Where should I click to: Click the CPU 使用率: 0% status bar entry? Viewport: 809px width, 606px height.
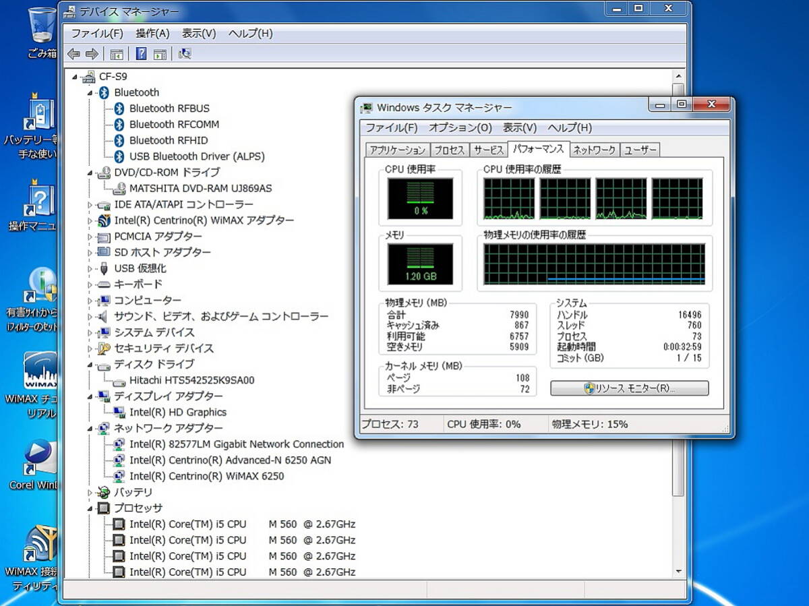[484, 424]
